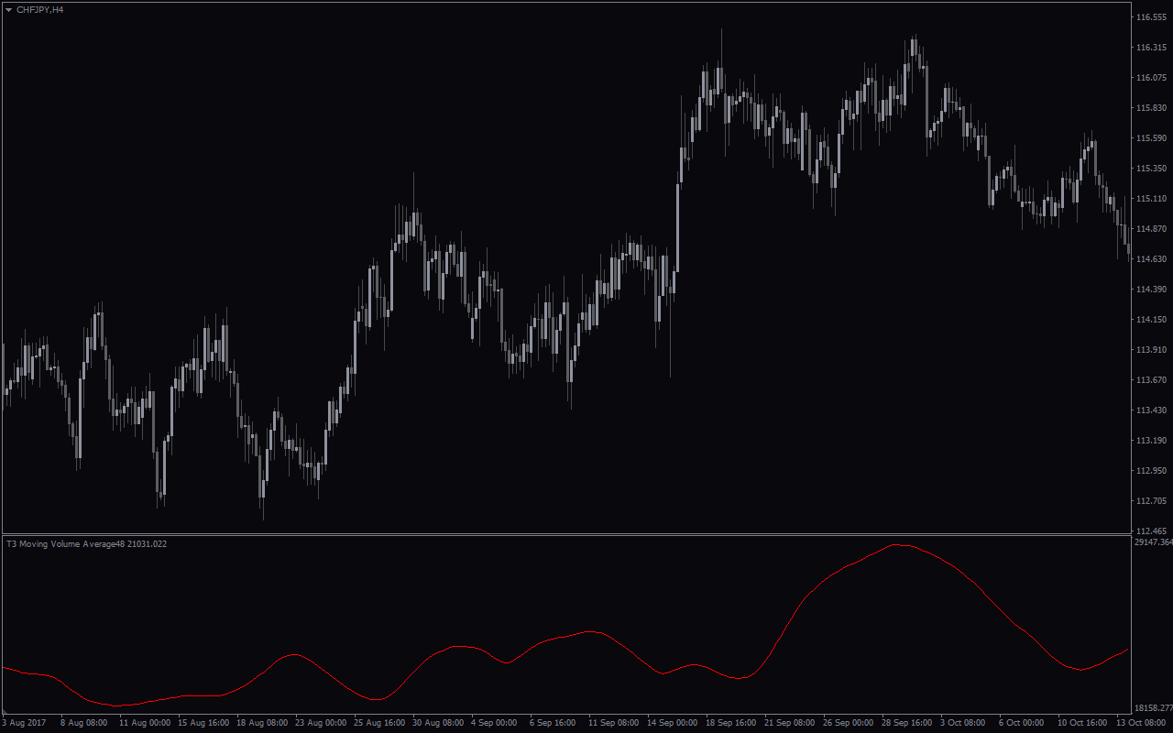1173x733 pixels.
Task: Click the 29147.364 indicator scale value
Action: coord(1153,542)
